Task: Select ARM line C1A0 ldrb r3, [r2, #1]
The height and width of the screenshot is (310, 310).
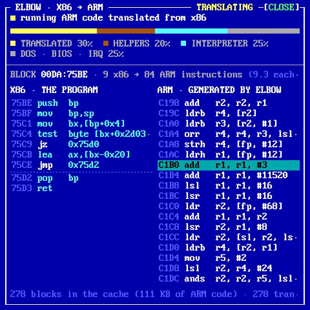Action: coord(229,123)
